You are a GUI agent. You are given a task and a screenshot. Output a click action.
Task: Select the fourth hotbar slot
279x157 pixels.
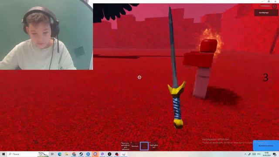(153, 146)
